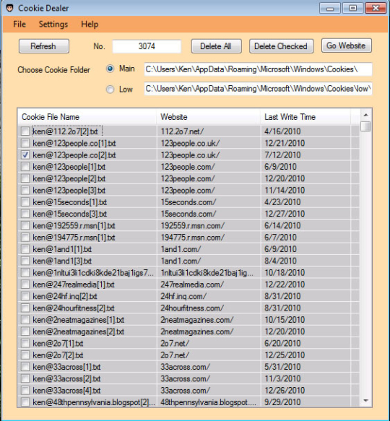The width and height of the screenshot is (390, 421).
Task: Click the date cell 12/21/2010
Action: click(285, 144)
